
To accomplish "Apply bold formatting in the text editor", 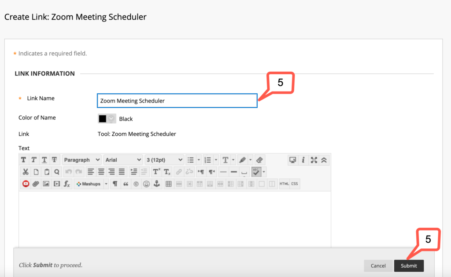I will click(24, 160).
